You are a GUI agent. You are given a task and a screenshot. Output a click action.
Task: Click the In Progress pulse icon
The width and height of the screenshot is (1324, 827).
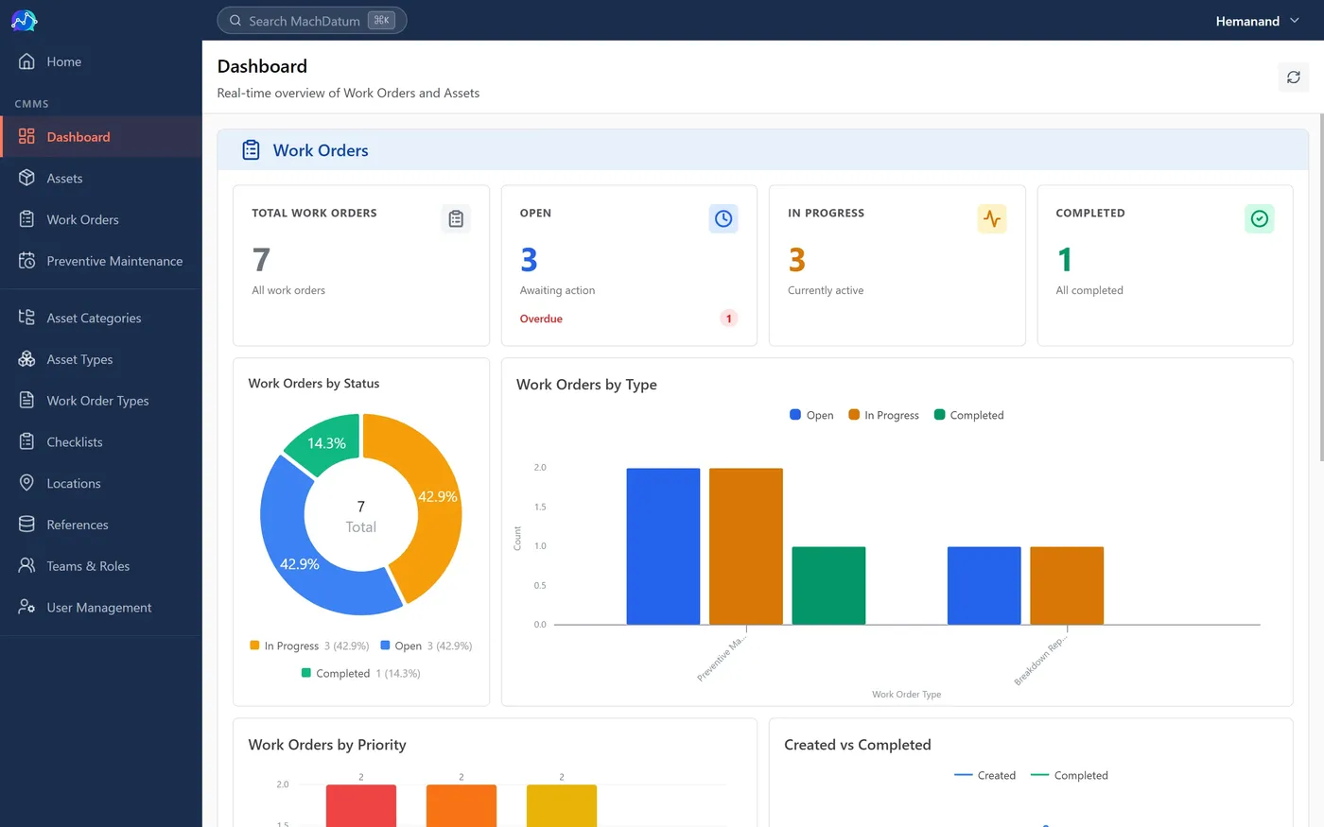pos(991,218)
